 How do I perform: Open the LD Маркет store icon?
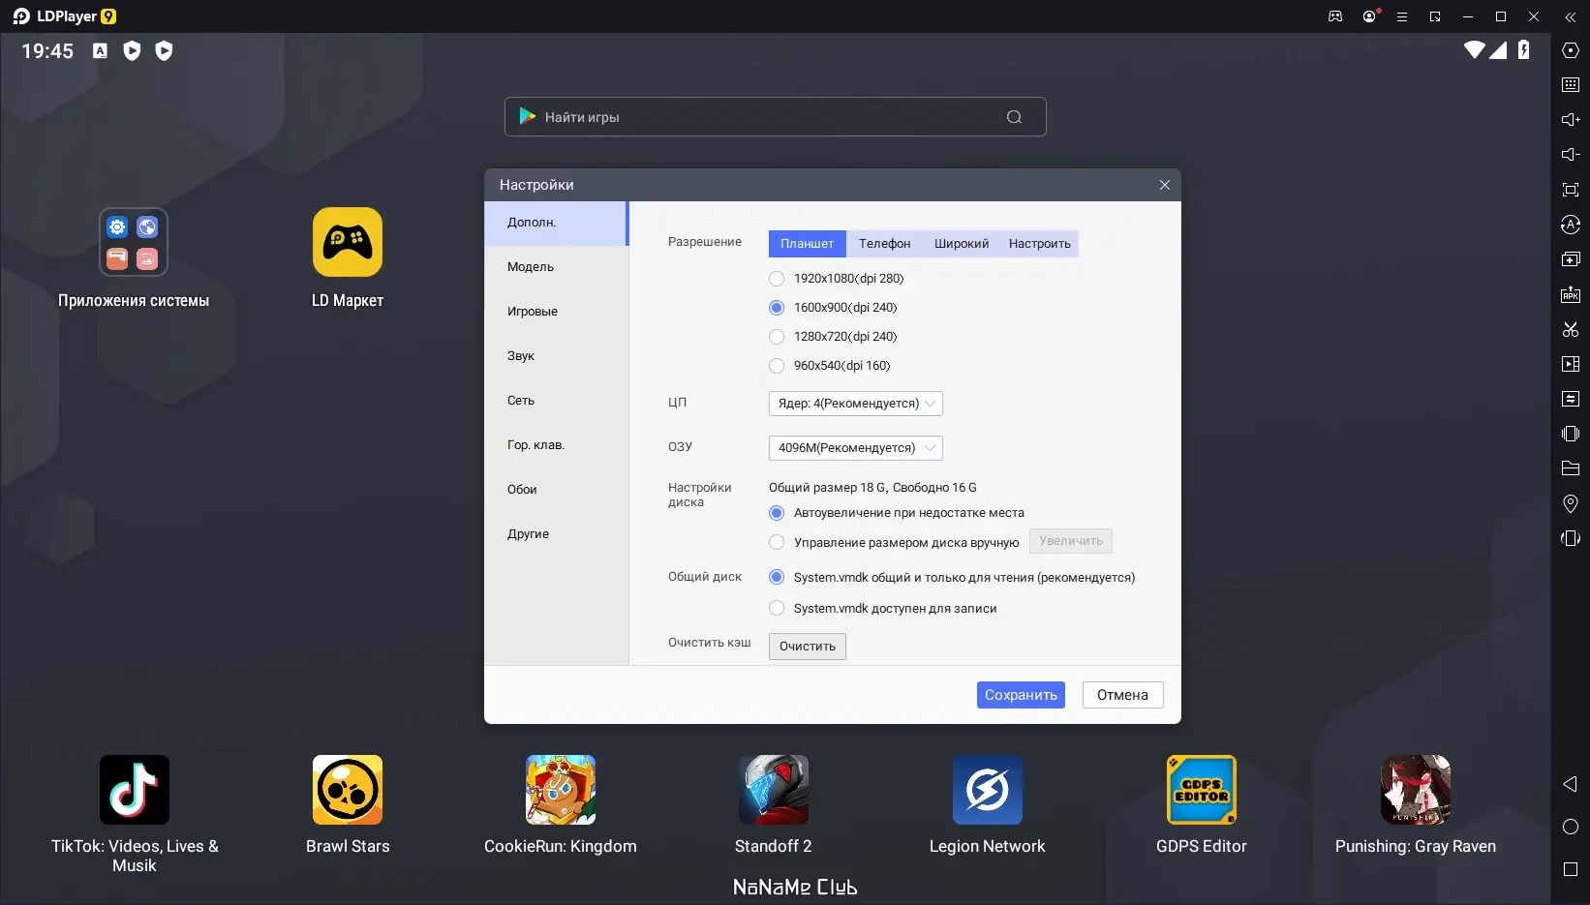[348, 242]
